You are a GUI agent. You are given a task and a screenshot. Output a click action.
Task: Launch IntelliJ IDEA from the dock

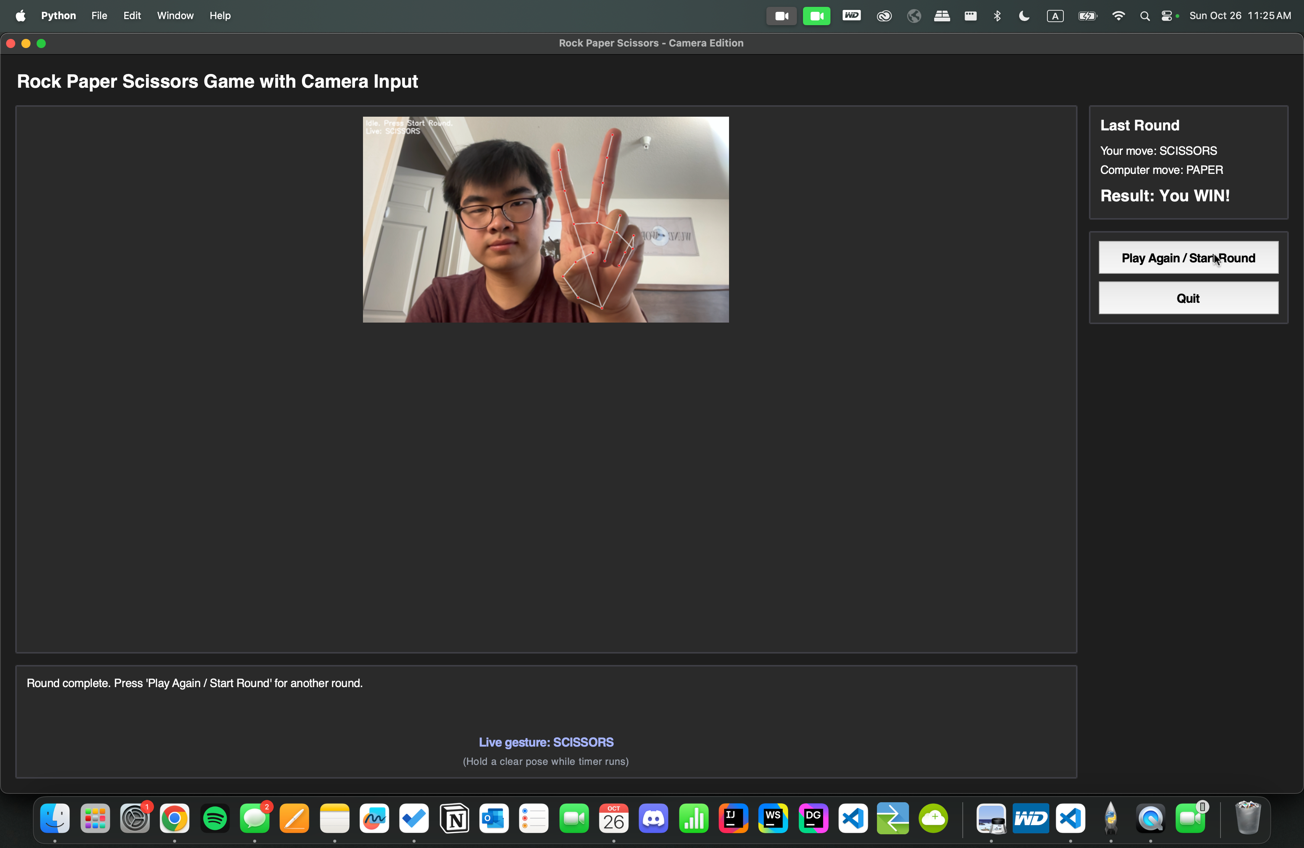[x=733, y=818]
